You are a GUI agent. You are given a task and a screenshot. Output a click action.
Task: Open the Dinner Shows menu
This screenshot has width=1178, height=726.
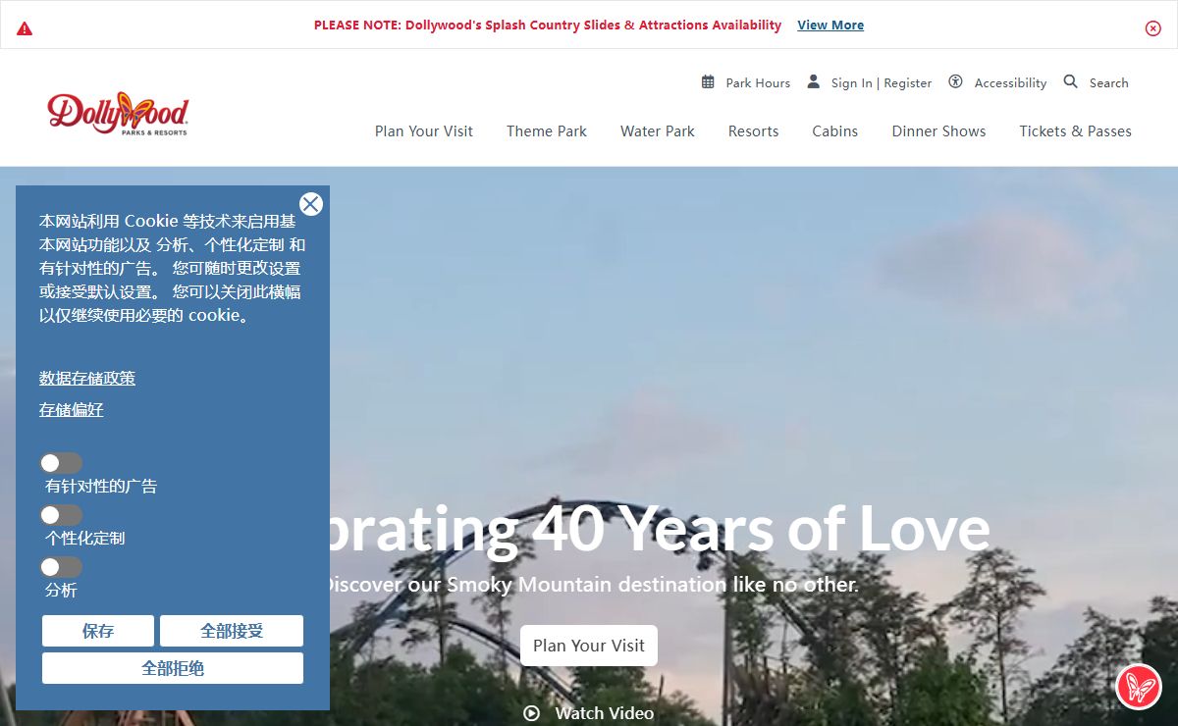coord(938,131)
